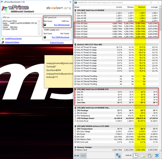
Task: Select the Memory Clock row
Action: pos(116,150)
